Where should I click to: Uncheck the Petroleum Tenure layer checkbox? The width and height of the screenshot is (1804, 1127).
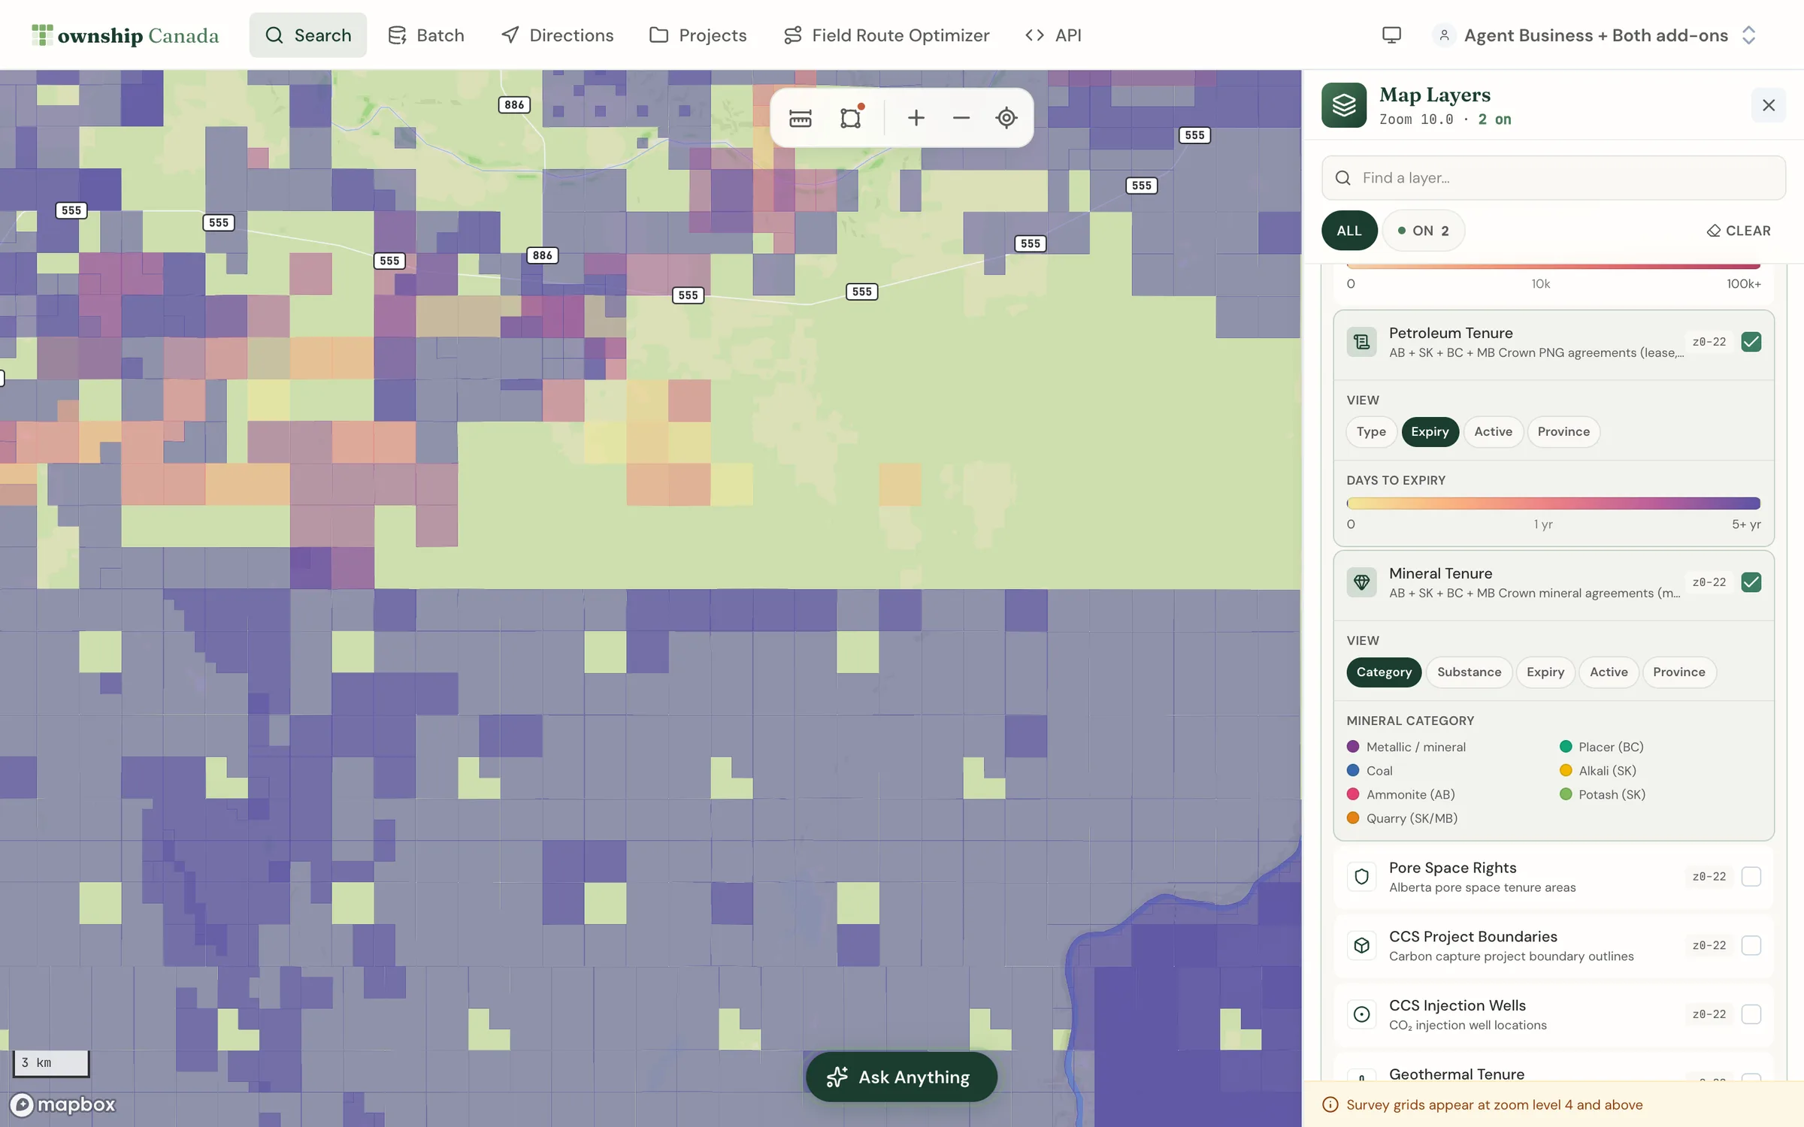[1751, 342]
